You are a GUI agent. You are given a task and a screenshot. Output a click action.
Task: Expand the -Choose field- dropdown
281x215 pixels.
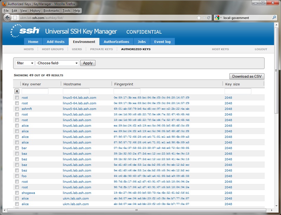(57, 63)
